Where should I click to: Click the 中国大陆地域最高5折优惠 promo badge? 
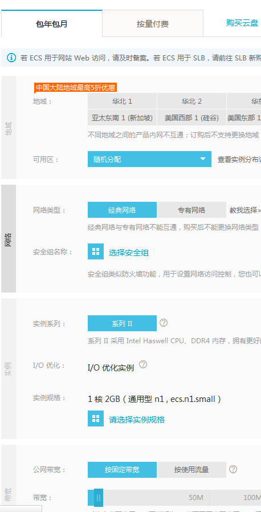point(75,87)
